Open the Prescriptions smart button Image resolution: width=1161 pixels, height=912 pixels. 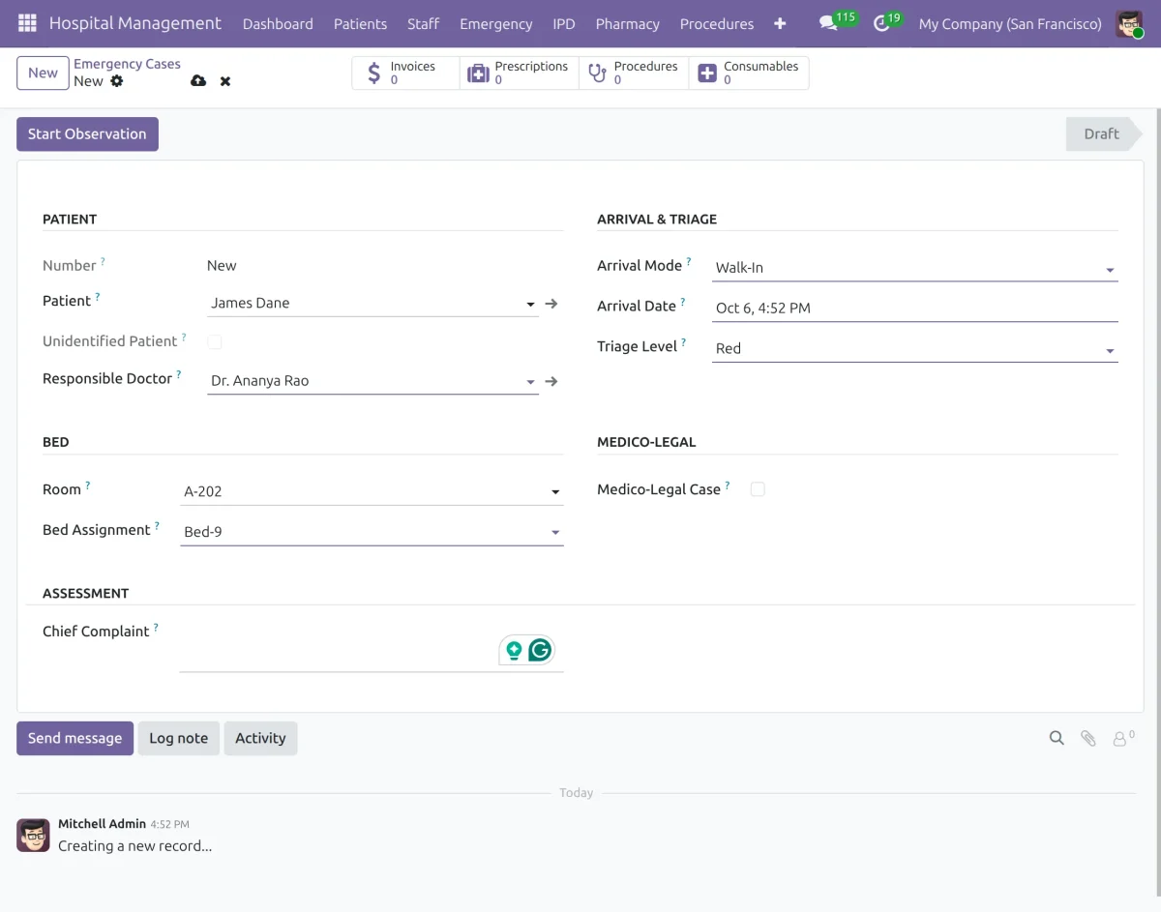[x=520, y=74]
